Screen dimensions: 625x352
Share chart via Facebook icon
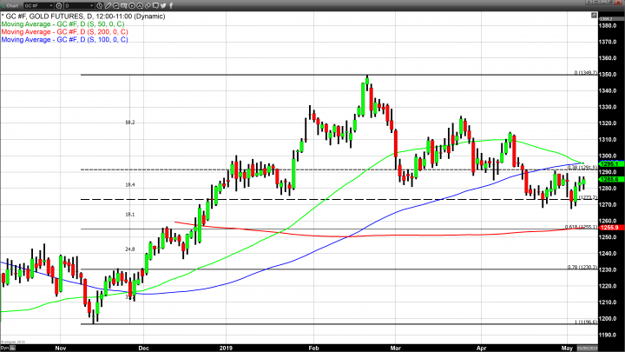[x=171, y=5]
